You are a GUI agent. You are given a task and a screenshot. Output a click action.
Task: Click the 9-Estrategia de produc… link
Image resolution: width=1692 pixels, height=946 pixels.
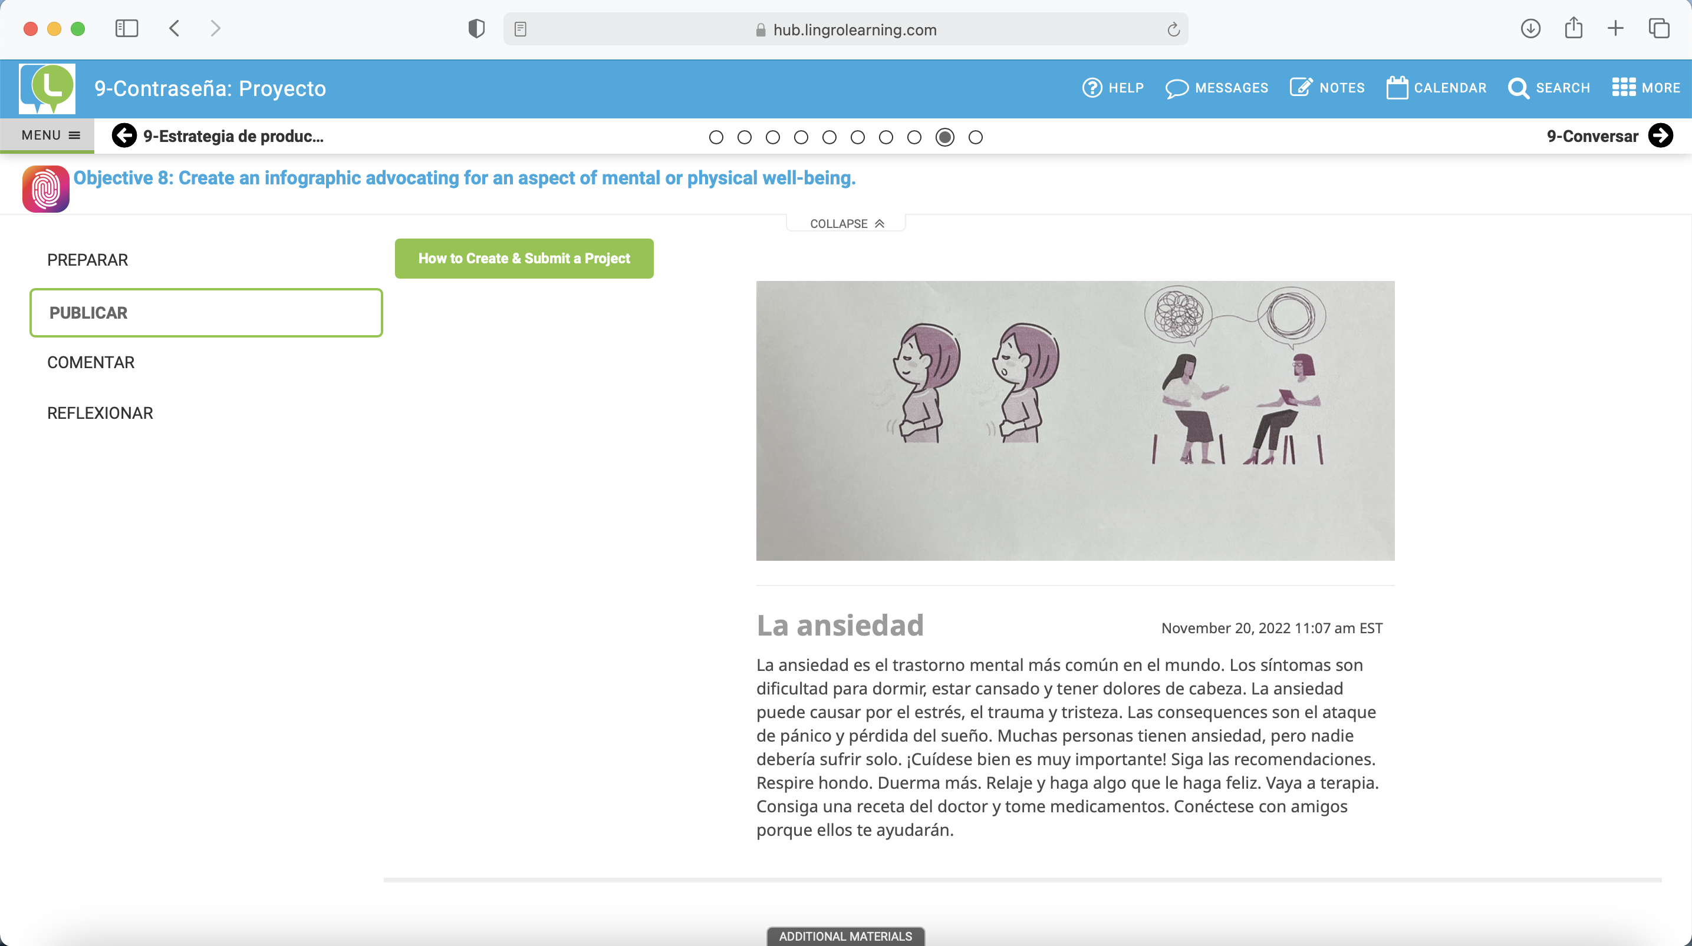233,136
